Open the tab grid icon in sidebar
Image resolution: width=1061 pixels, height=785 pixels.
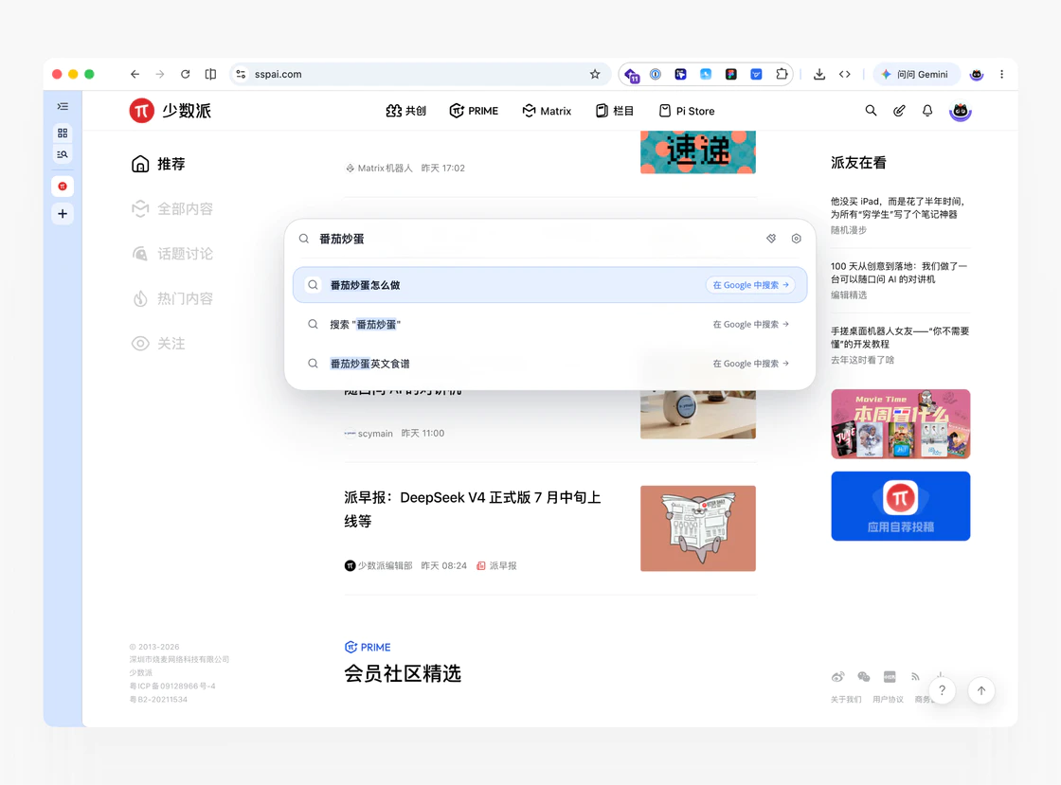click(x=63, y=134)
